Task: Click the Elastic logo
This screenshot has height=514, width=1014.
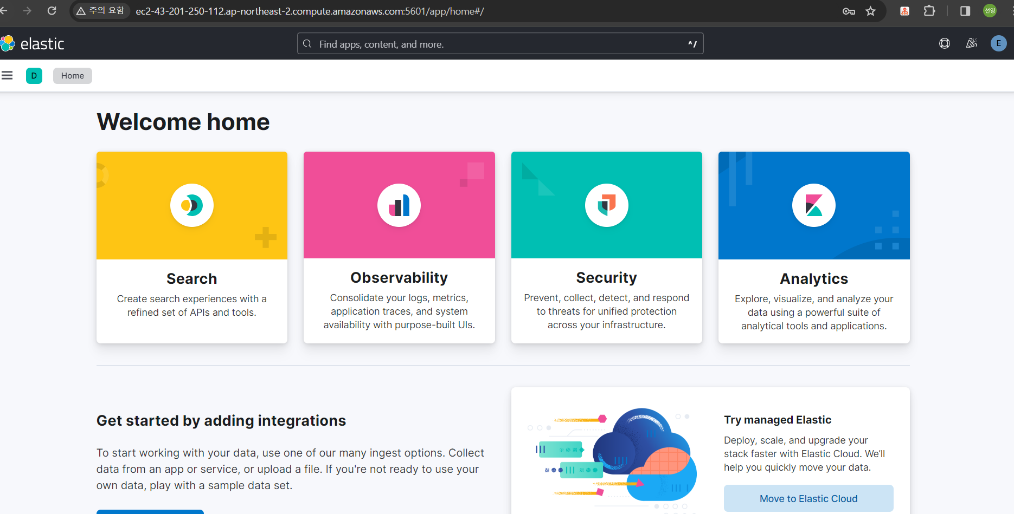Action: 33,43
